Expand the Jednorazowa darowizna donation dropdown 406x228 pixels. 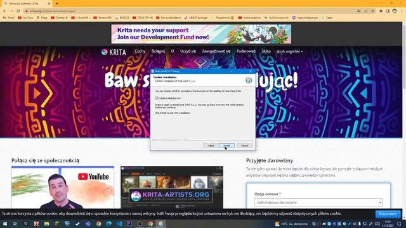point(318,203)
